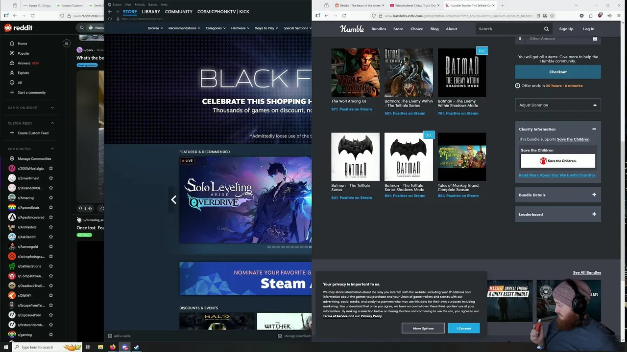The width and height of the screenshot is (627, 352).
Task: Reload the Humble Bundle page
Action: 344,16
